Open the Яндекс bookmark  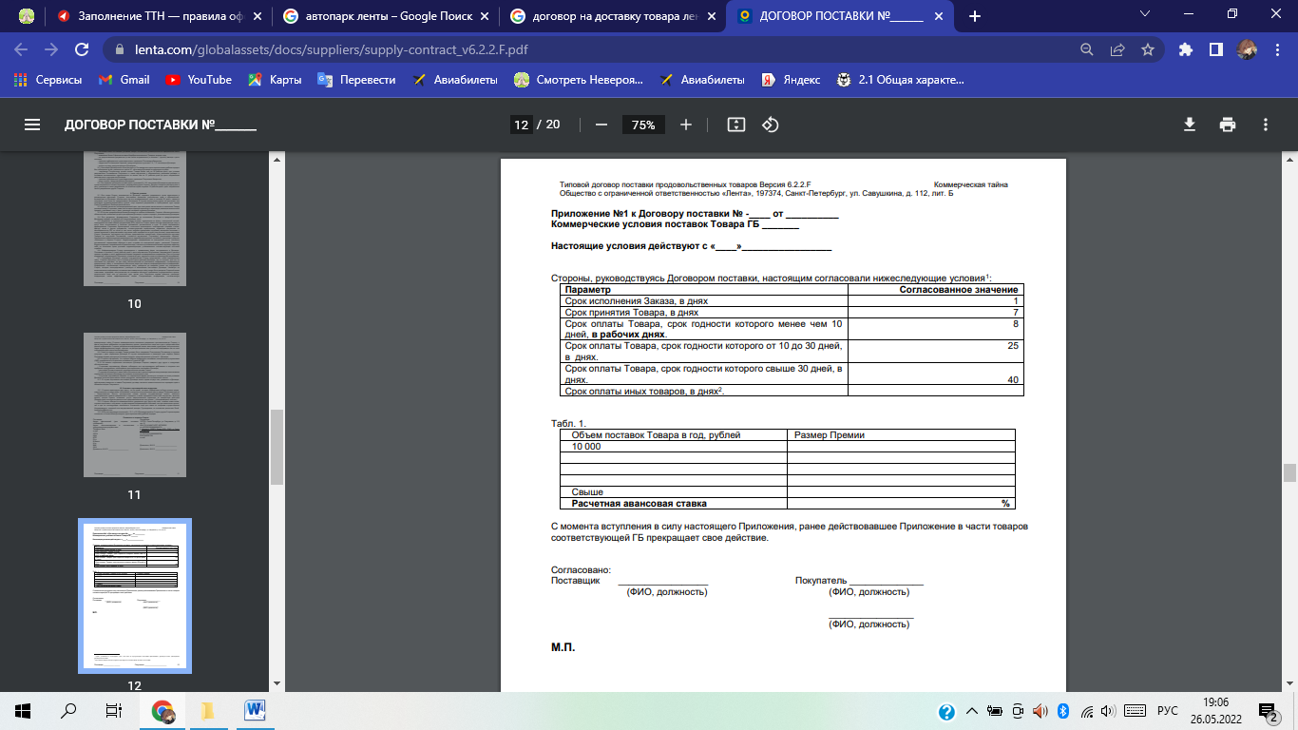pos(791,80)
